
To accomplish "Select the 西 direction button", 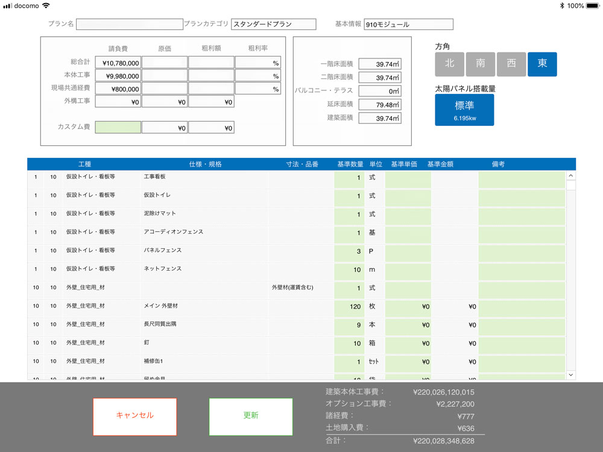I will (511, 64).
